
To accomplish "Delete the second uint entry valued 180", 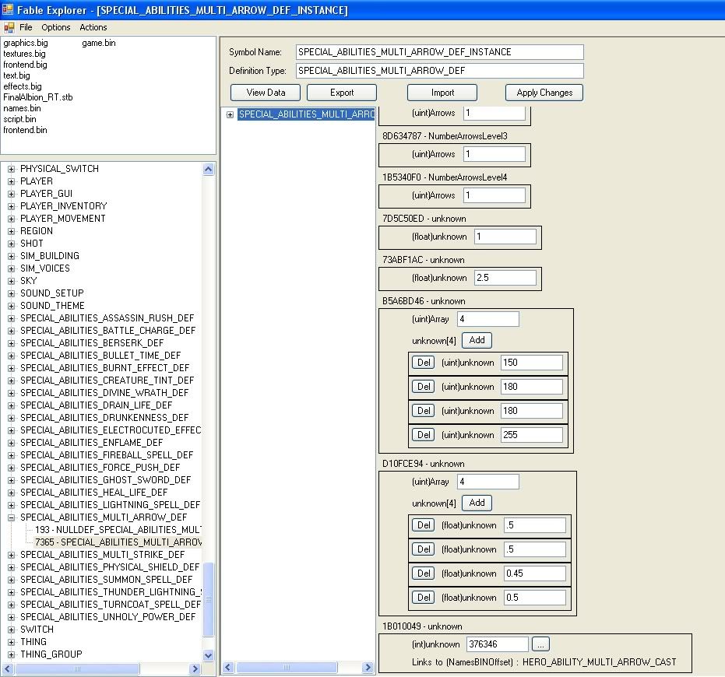I will click(x=424, y=410).
